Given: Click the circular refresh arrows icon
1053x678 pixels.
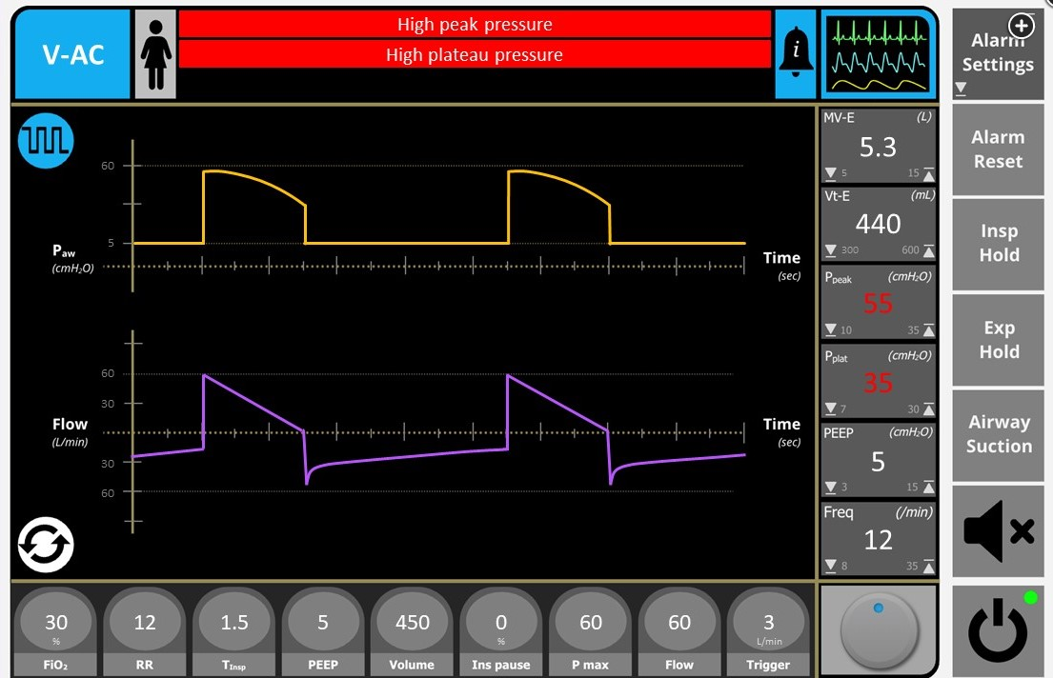Looking at the screenshot, I should [46, 545].
